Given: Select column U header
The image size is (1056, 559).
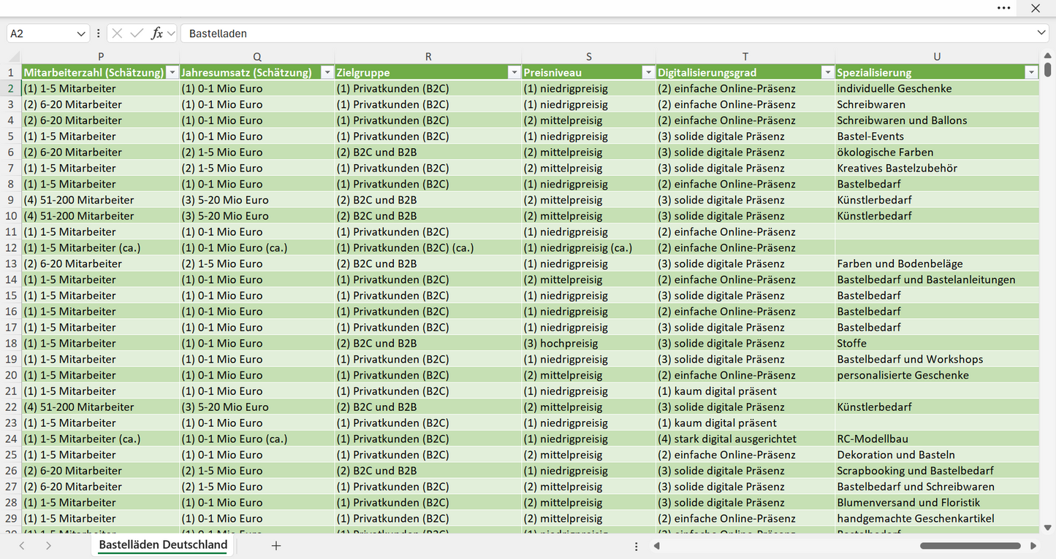Looking at the screenshot, I should tap(937, 57).
